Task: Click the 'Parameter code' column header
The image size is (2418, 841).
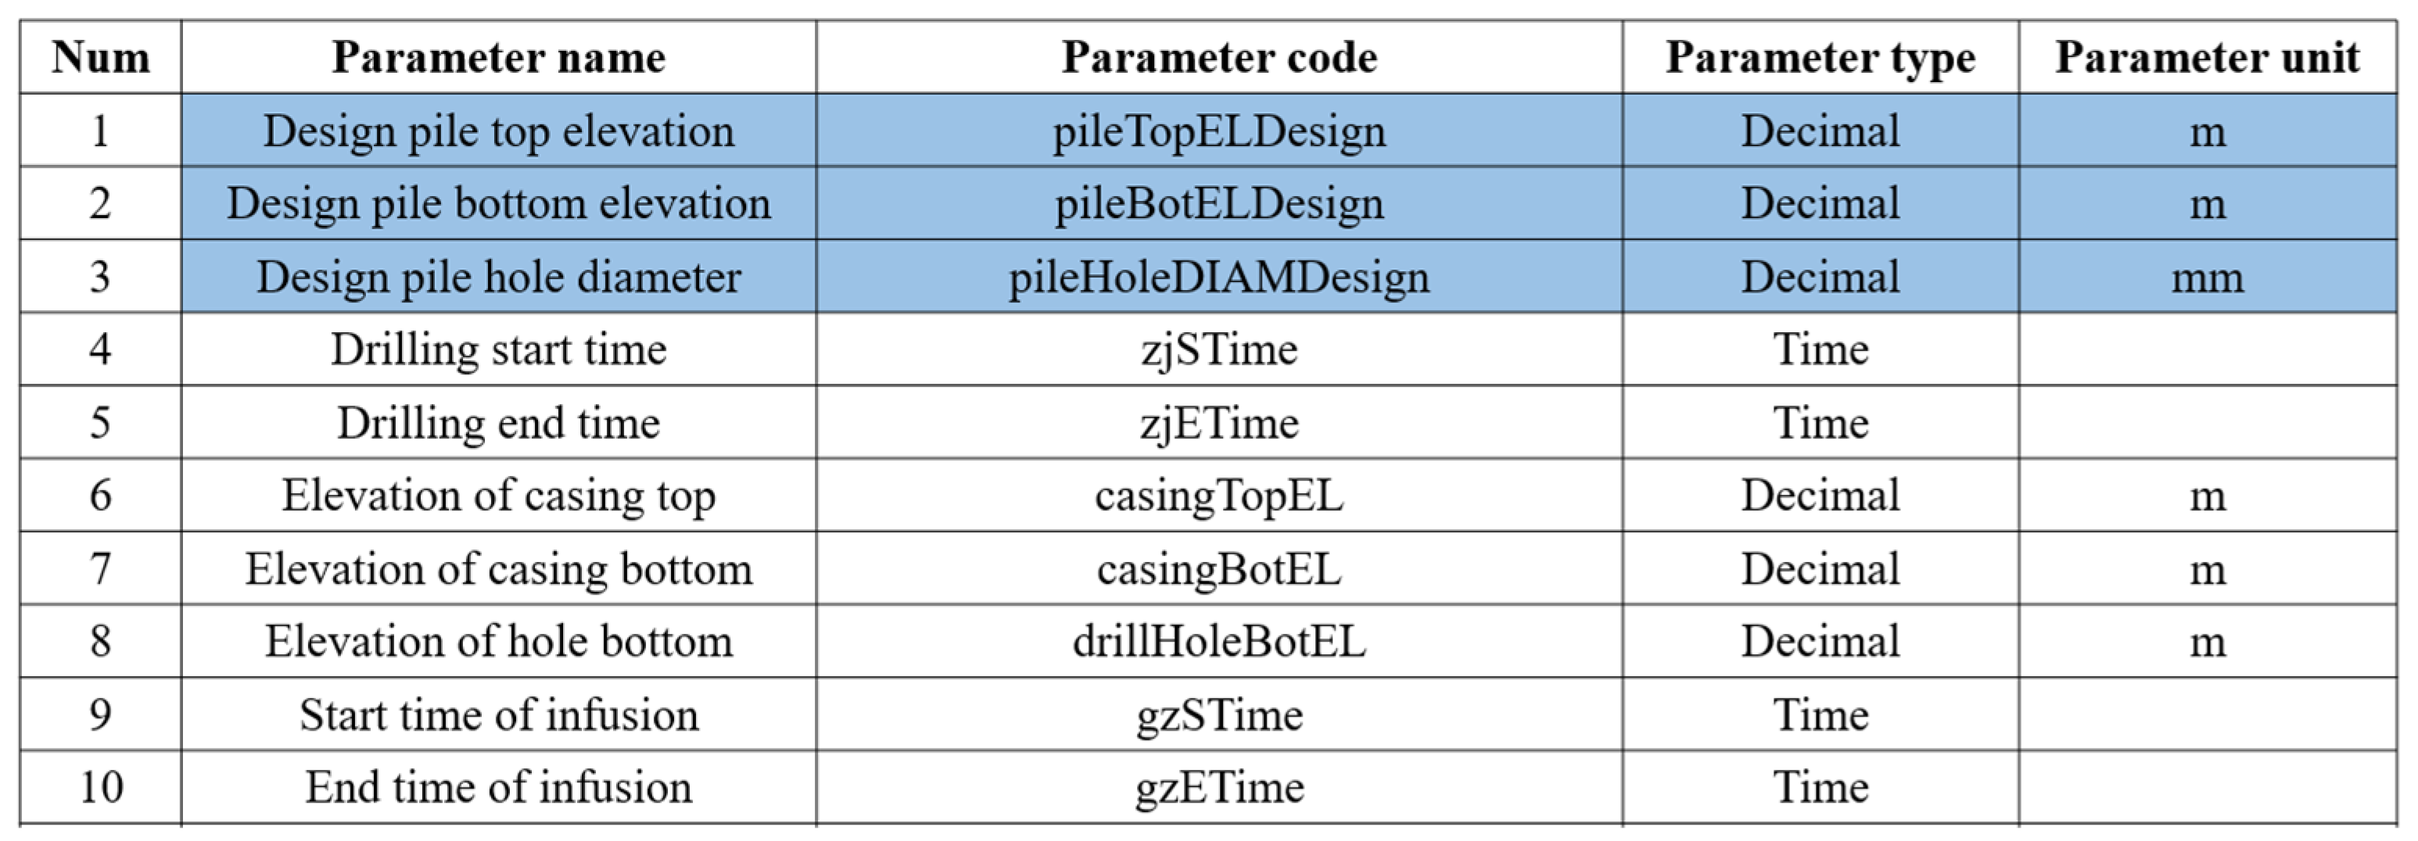Action: coord(1218,58)
